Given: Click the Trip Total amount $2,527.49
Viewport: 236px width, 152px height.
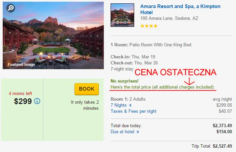Looking at the screenshot, I should (x=222, y=146).
